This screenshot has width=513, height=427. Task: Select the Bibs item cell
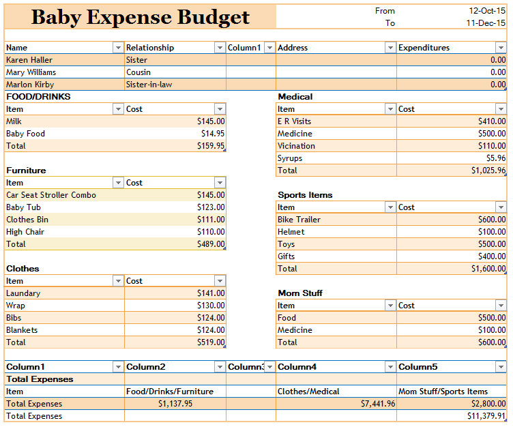tap(64, 318)
